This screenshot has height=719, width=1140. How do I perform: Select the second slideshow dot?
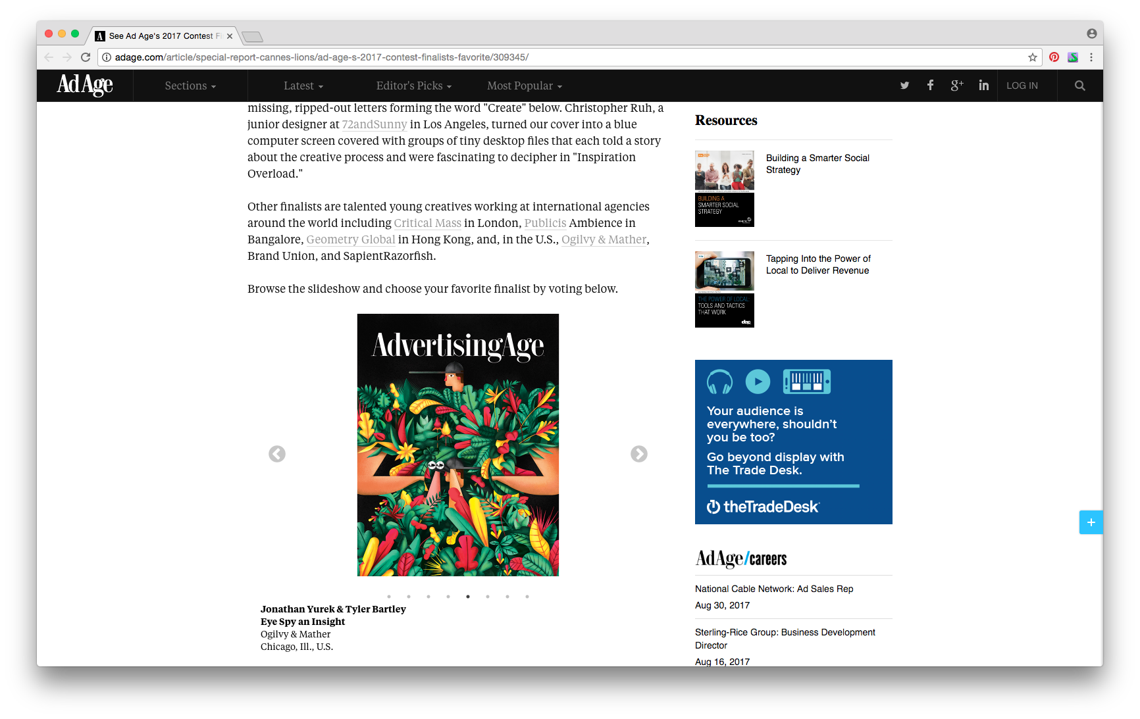(409, 597)
